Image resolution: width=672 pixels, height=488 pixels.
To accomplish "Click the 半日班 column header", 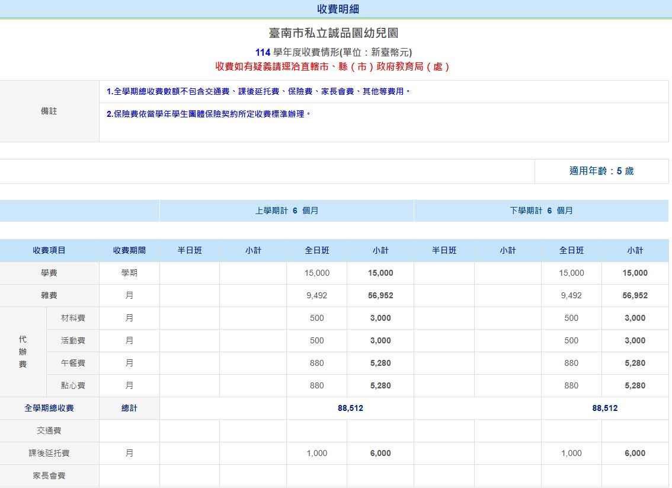I will pos(188,250).
